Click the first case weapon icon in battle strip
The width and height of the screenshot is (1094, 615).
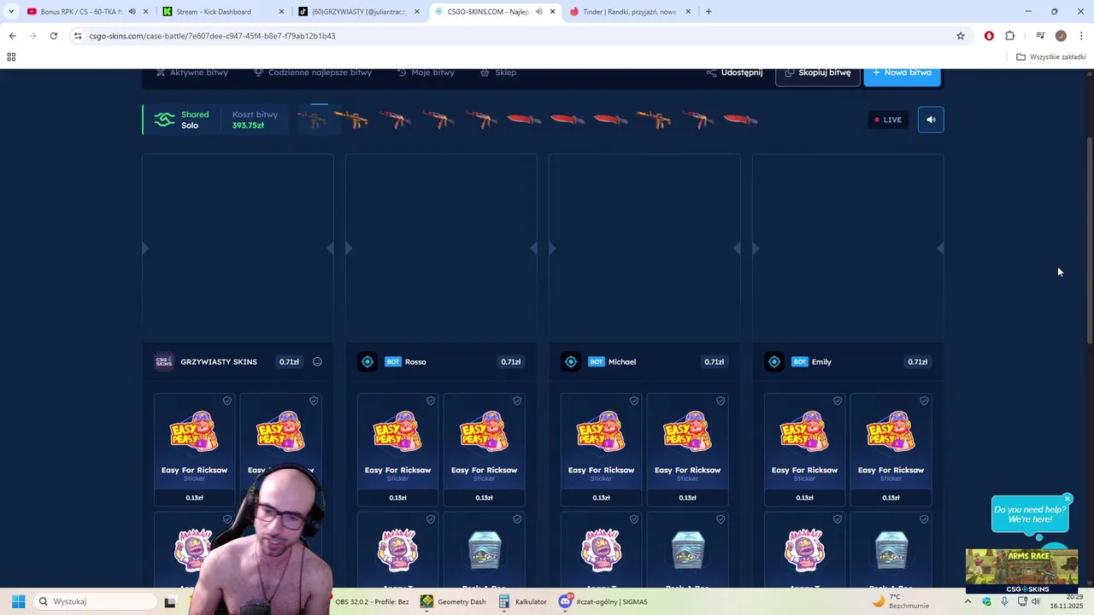pyautogui.click(x=313, y=120)
